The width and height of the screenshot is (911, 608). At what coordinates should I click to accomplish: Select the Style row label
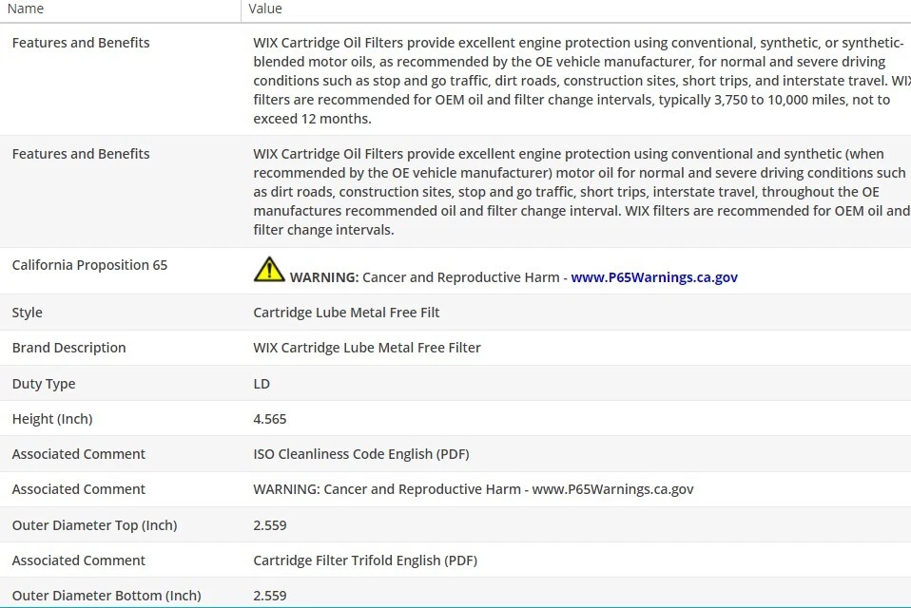point(27,313)
